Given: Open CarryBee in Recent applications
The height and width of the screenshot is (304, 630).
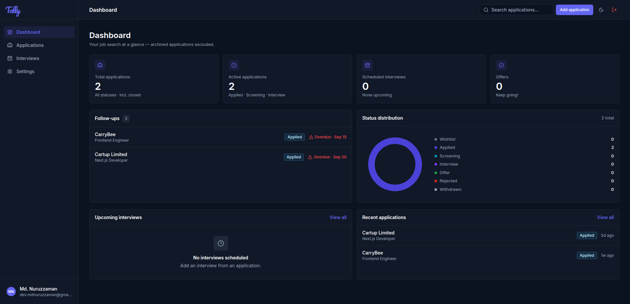Looking at the screenshot, I should (x=488, y=255).
